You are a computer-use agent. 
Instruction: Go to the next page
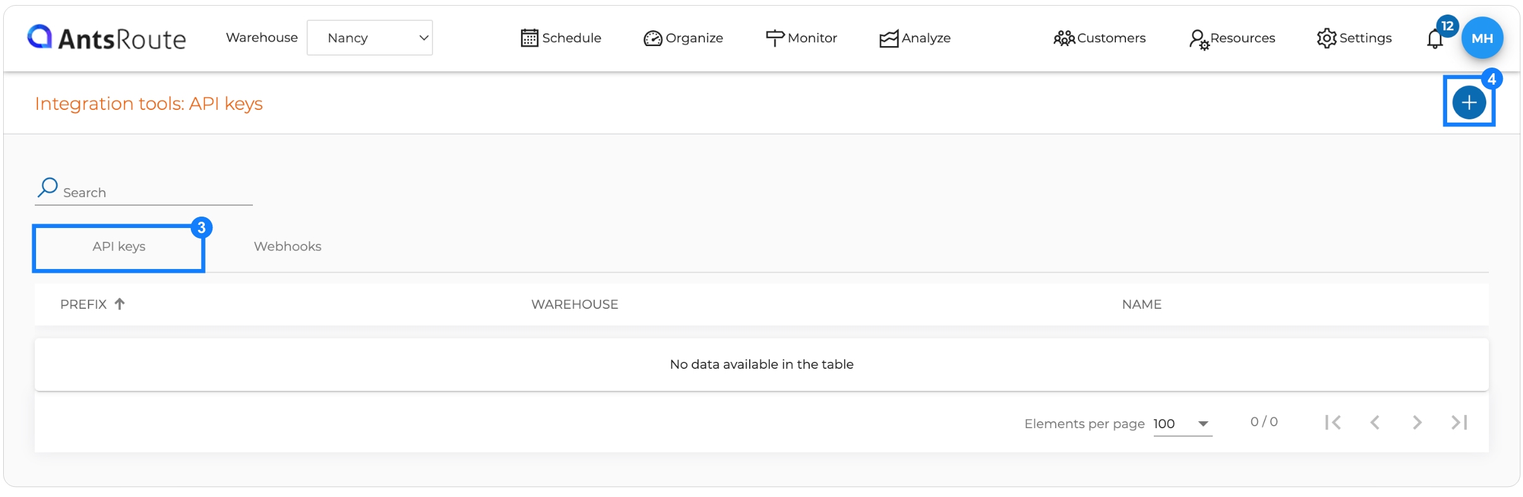coord(1417,422)
